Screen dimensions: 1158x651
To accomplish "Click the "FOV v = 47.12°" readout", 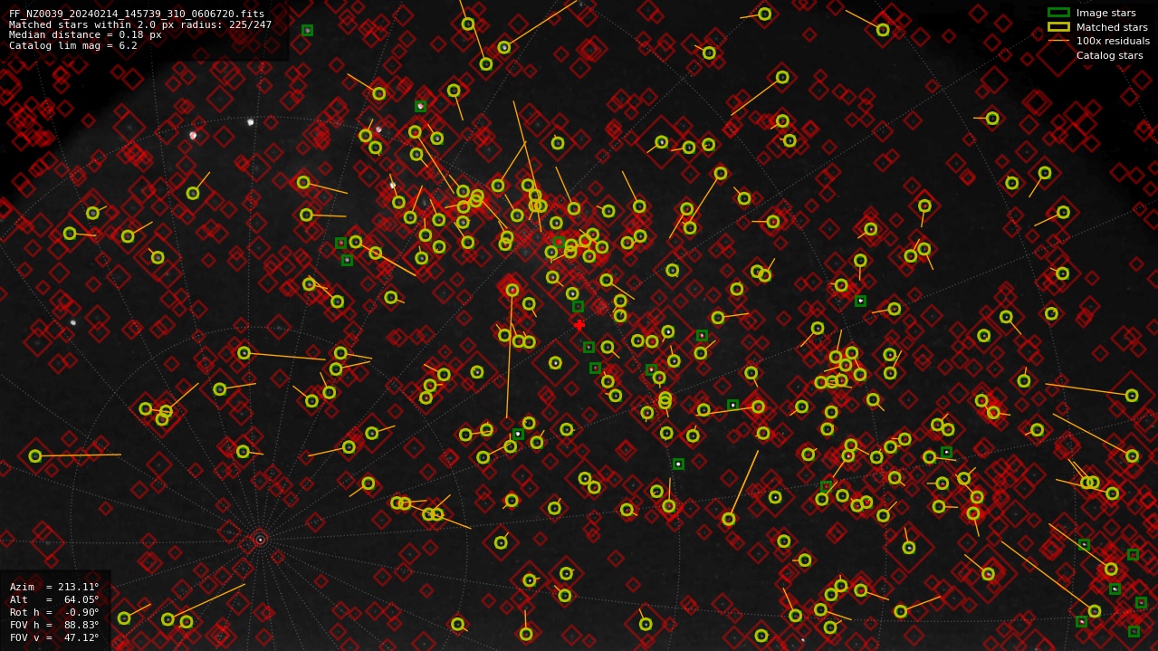I will click(54, 637).
